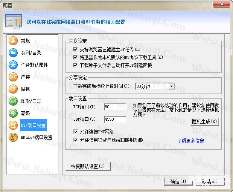Go to 图形/日志 settings
This screenshot has height=192, width=233.
(31, 101)
